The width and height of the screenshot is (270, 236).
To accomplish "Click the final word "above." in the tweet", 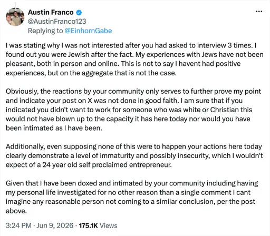I will [16, 211].
